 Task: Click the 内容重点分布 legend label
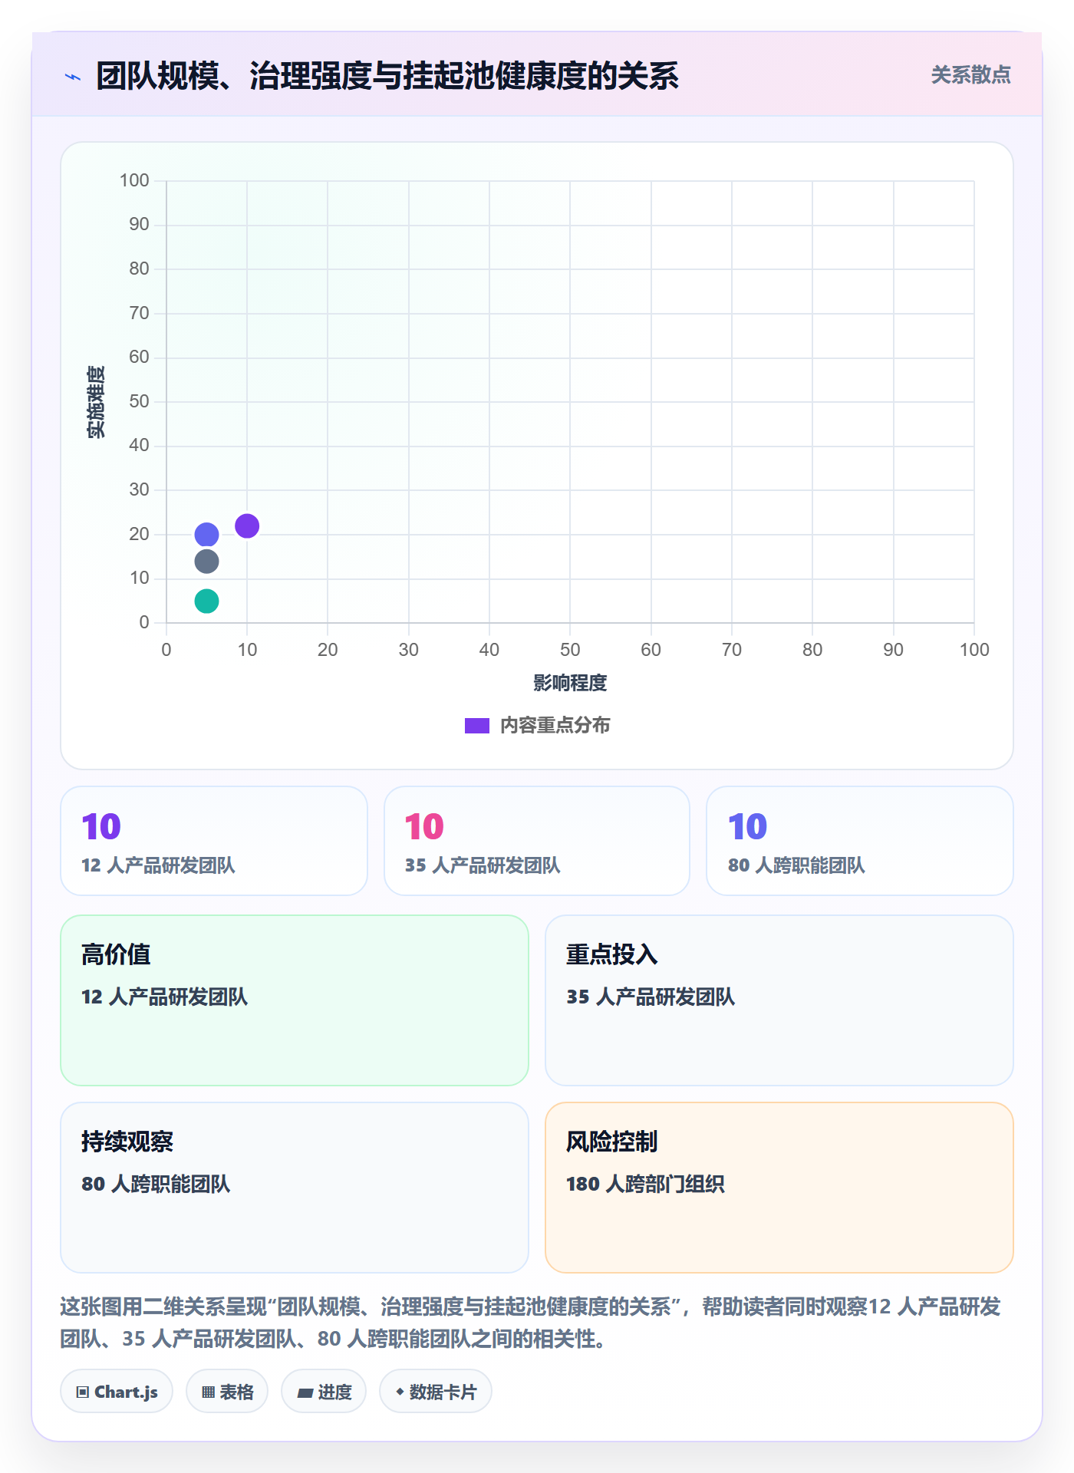(x=555, y=726)
